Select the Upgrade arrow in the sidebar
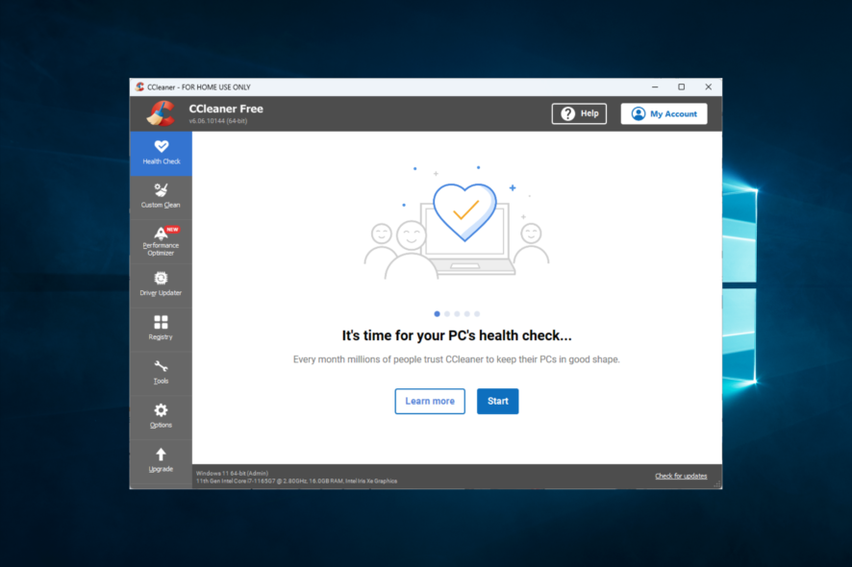Image resolution: width=852 pixels, height=567 pixels. tap(161, 461)
